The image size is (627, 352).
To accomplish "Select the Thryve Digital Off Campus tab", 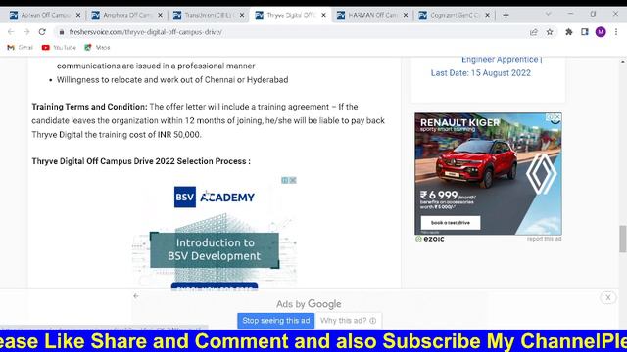I will tap(290, 15).
